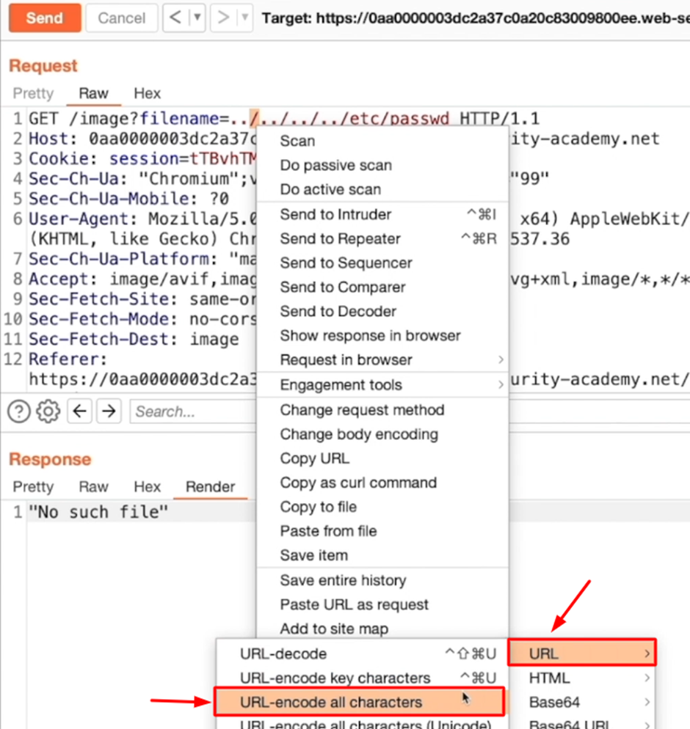Select the Response Render tab

pyautogui.click(x=211, y=487)
